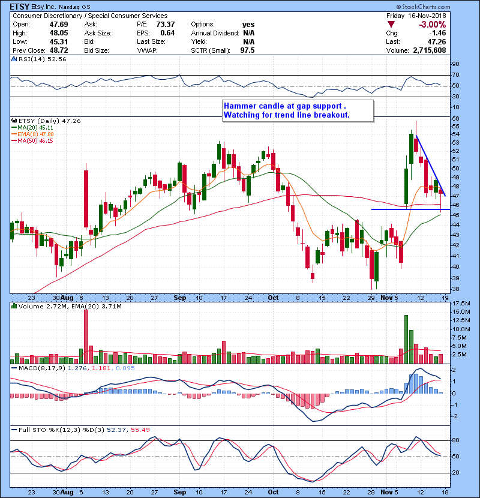Click the tallest green volume bar in November
Screen dimensions: 480x498
[406, 339]
